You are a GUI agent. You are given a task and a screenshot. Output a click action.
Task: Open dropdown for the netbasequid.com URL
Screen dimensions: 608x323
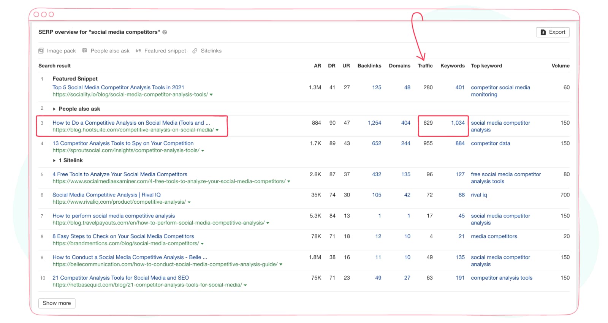click(x=245, y=285)
